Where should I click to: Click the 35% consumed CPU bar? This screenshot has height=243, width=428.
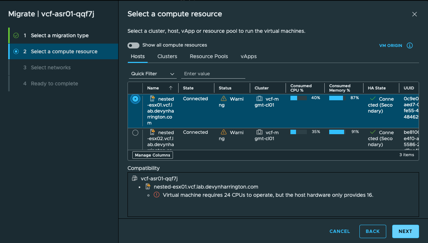298,132
